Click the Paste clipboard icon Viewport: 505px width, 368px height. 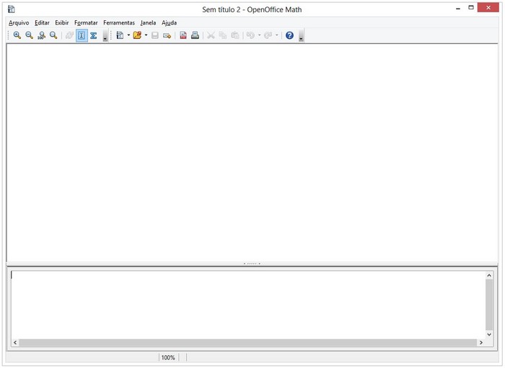tap(234, 35)
